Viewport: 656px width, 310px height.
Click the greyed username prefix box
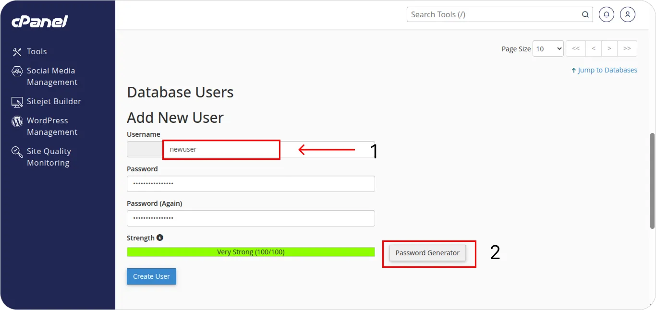tap(145, 149)
